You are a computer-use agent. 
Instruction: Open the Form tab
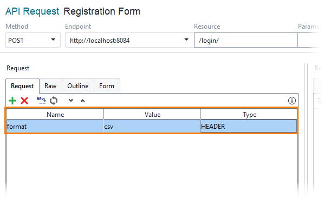pos(107,86)
